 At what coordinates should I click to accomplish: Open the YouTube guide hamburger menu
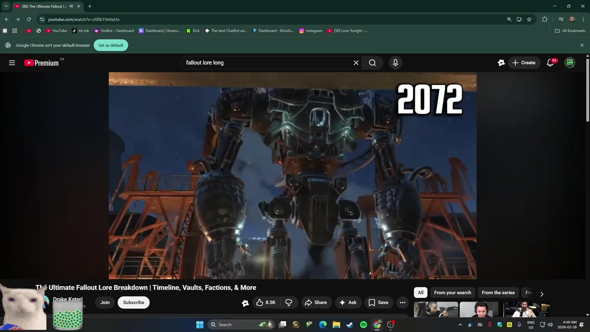click(x=12, y=63)
